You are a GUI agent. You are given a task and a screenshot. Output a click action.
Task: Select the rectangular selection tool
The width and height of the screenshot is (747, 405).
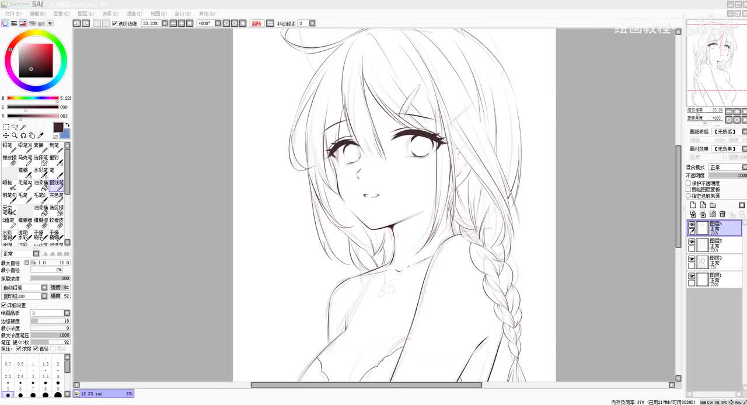click(x=6, y=127)
